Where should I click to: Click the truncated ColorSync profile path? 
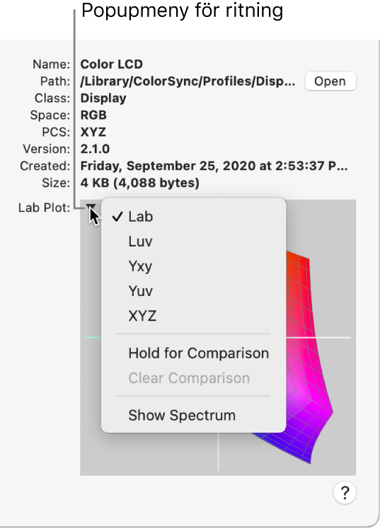tap(188, 81)
